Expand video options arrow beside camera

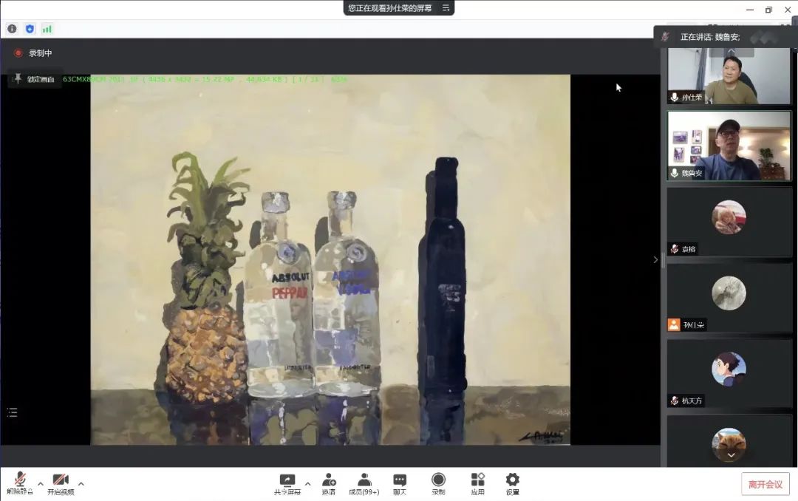pos(81,485)
